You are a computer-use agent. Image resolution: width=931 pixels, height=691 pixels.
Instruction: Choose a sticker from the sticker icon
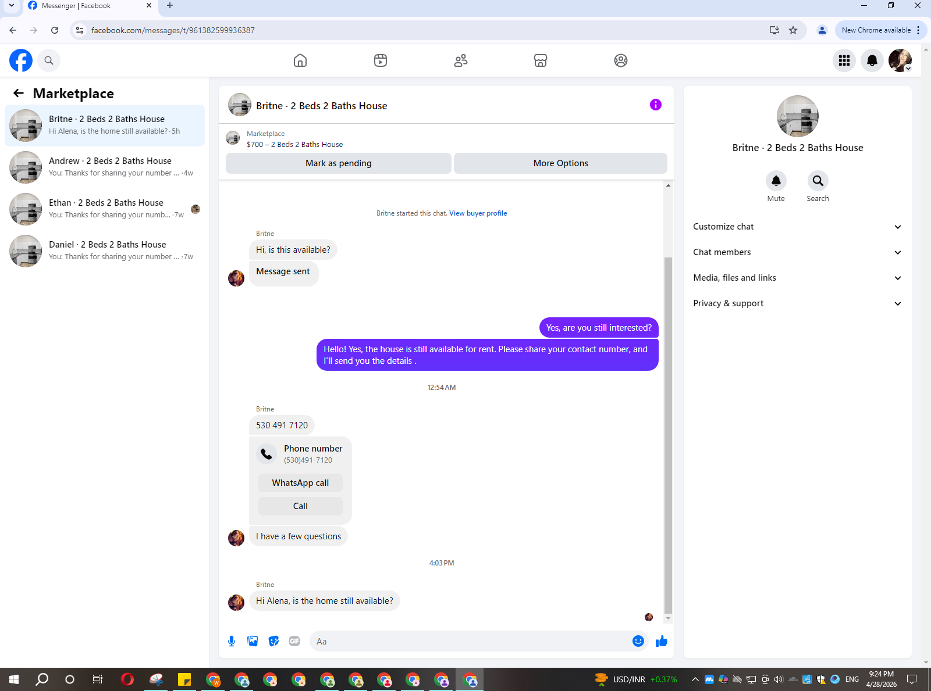(x=273, y=641)
